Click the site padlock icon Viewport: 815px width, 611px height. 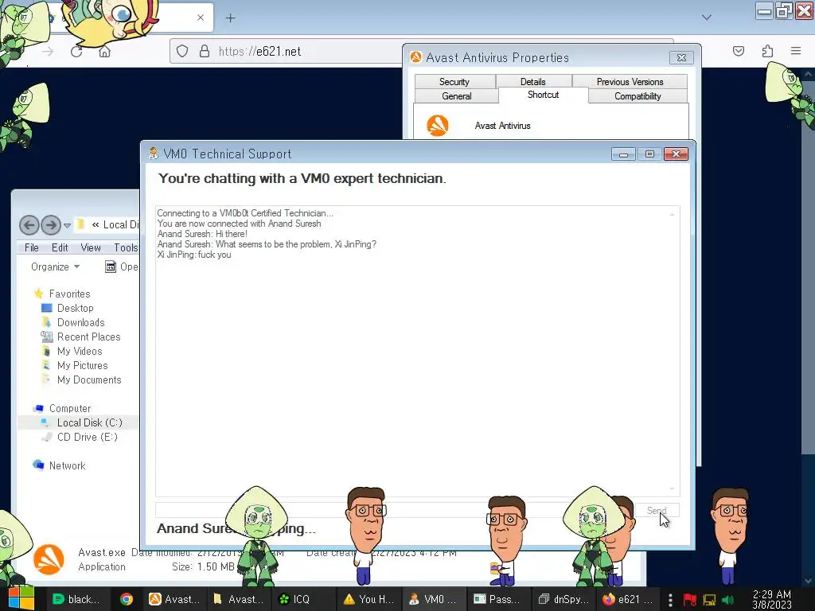tap(205, 51)
